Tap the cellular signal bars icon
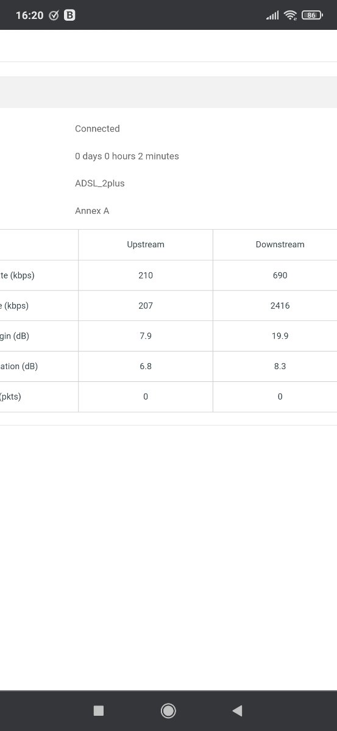Viewport: 337px width, 731px height. (x=272, y=15)
